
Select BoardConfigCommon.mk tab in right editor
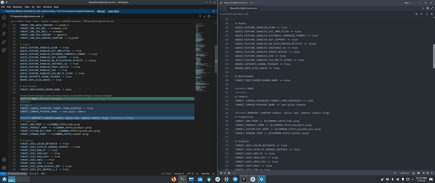(x=243, y=8)
